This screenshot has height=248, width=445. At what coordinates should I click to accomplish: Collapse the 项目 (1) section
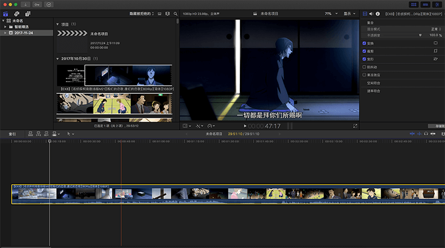click(58, 24)
